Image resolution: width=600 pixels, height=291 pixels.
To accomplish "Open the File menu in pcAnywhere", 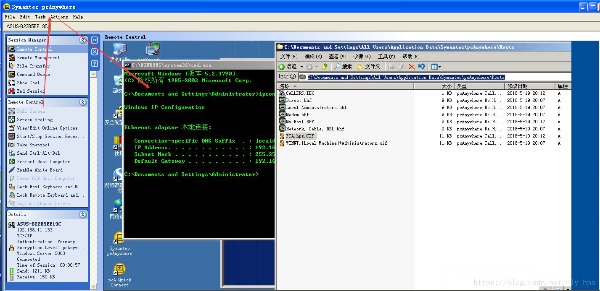I will (x=10, y=17).
